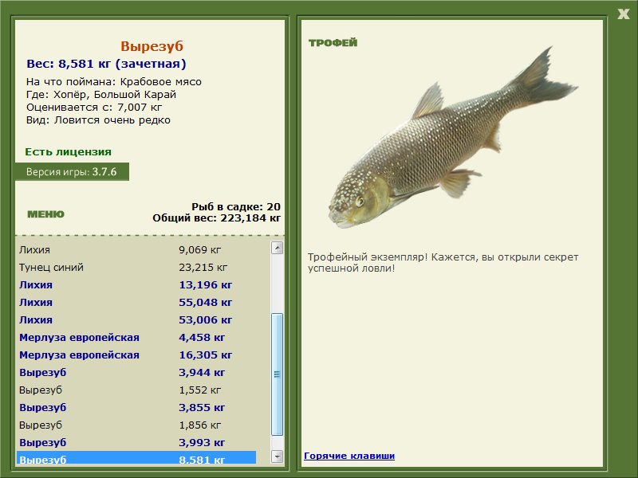Select the Вырезуб 1,856 кг row

[x=136, y=425]
